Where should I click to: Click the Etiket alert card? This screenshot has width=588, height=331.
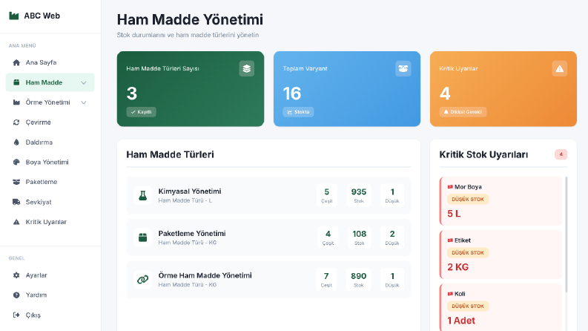501,255
